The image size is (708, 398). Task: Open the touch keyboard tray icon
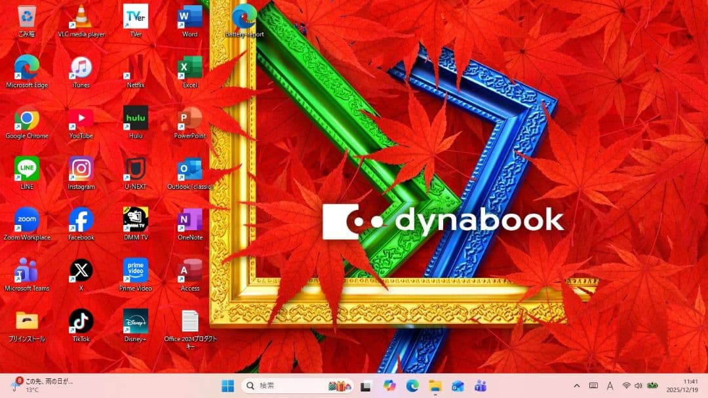593,386
